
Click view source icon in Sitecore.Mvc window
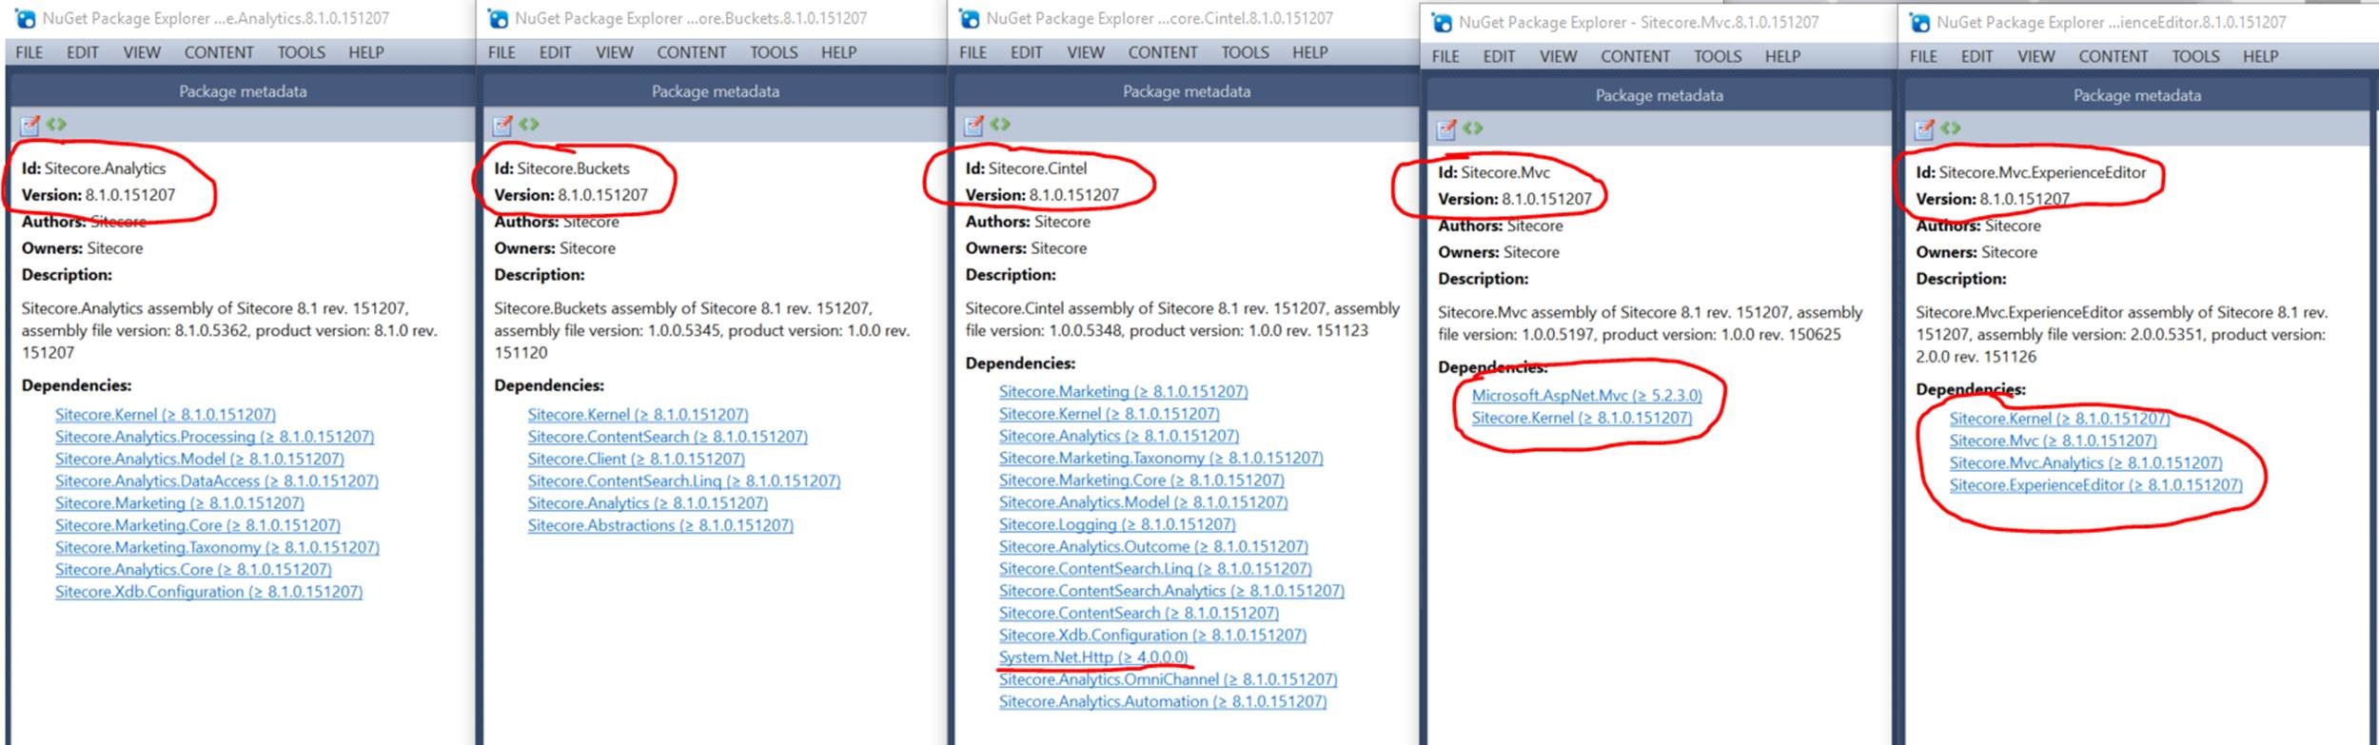(1473, 127)
